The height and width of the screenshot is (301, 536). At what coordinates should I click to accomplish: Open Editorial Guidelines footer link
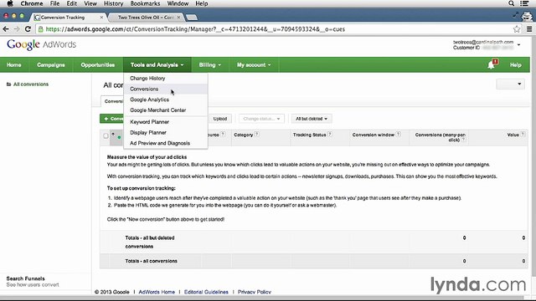pos(206,292)
